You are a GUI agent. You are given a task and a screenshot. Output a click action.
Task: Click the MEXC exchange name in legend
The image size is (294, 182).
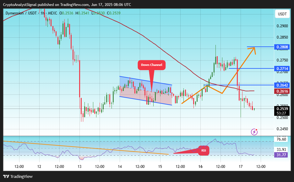[x=52, y=13]
